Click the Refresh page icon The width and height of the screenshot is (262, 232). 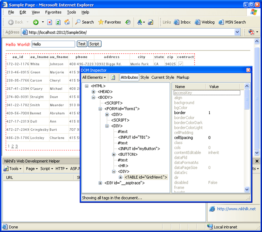click(x=58, y=22)
